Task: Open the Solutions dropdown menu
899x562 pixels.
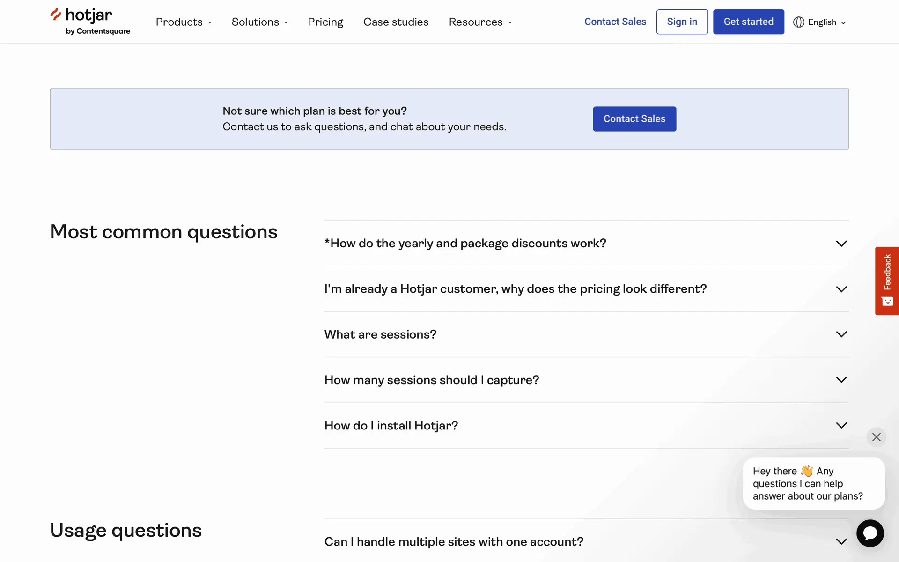Action: point(259,22)
